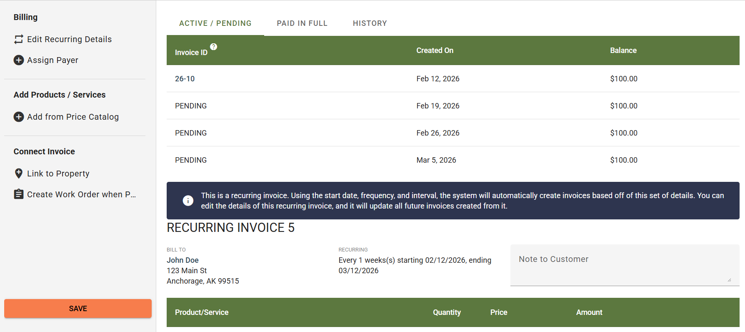The width and height of the screenshot is (745, 332).
Task: Click the clipboard icon for Create Work Order
Action: pyautogui.click(x=19, y=194)
